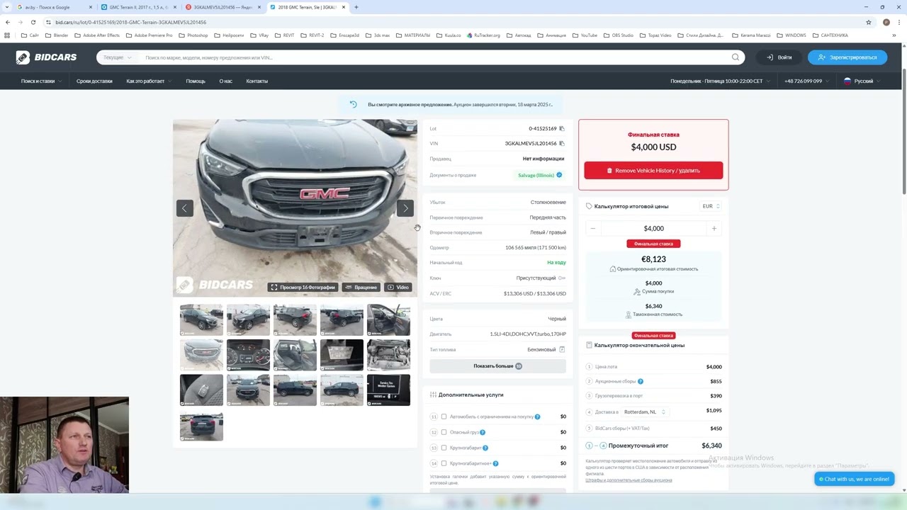Advance to the next photo with the right arrow
The height and width of the screenshot is (510, 907).
pyautogui.click(x=405, y=208)
